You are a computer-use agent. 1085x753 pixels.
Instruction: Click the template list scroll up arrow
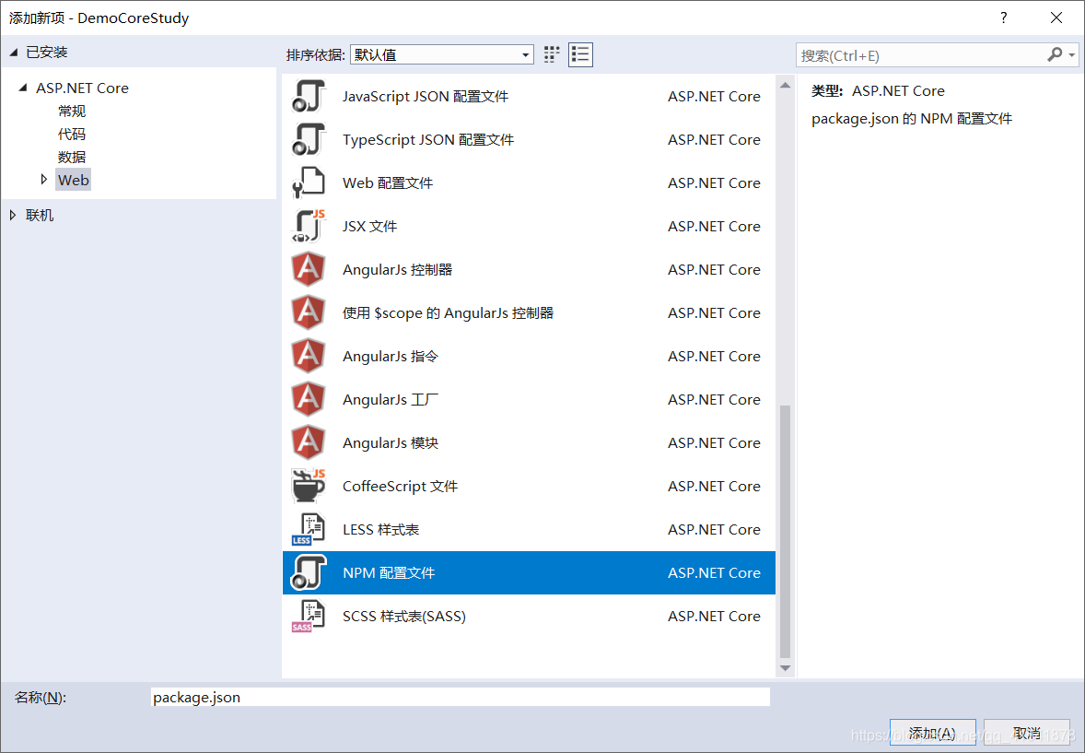point(785,85)
